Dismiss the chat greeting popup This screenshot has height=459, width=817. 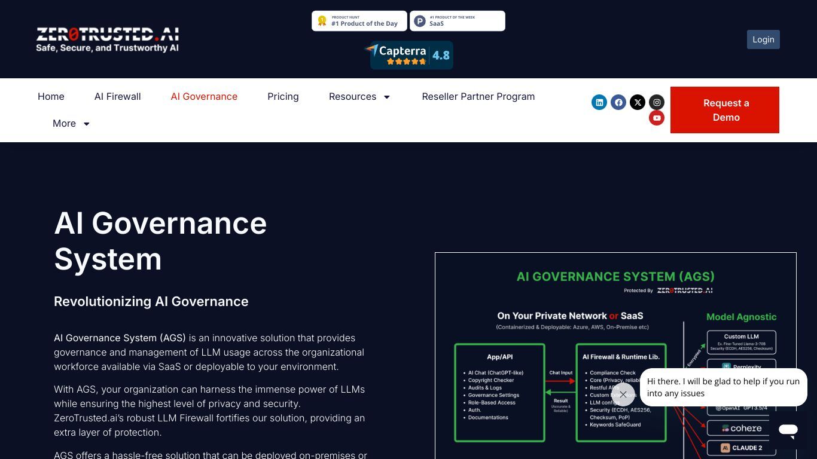pyautogui.click(x=623, y=394)
